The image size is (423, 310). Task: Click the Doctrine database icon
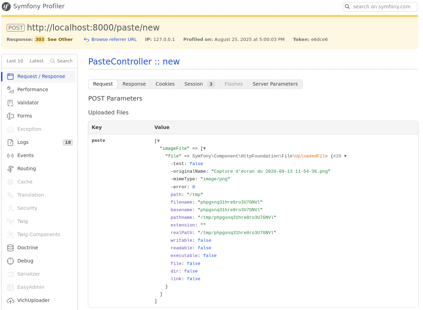[10, 248]
